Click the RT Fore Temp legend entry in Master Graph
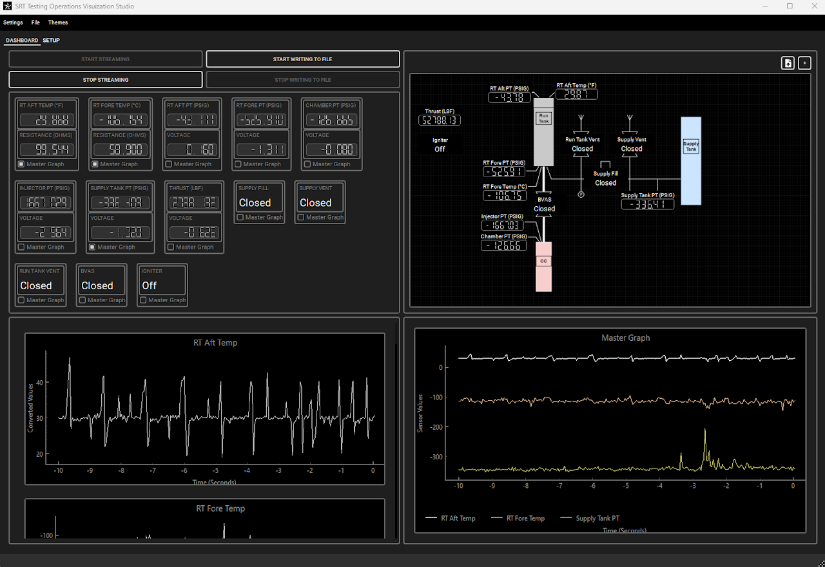Image resolution: width=825 pixels, height=567 pixels. [x=518, y=518]
